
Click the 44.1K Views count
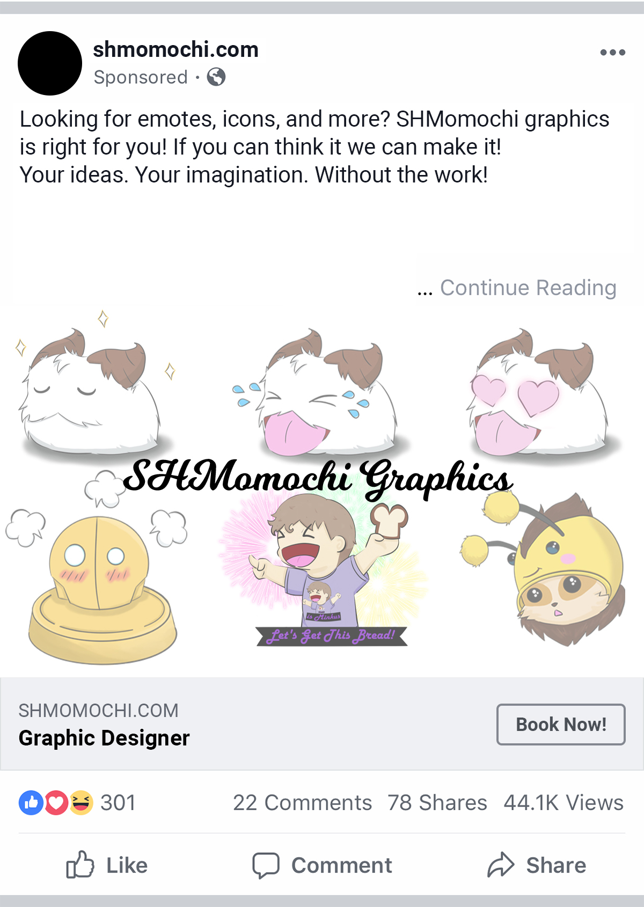point(563,803)
